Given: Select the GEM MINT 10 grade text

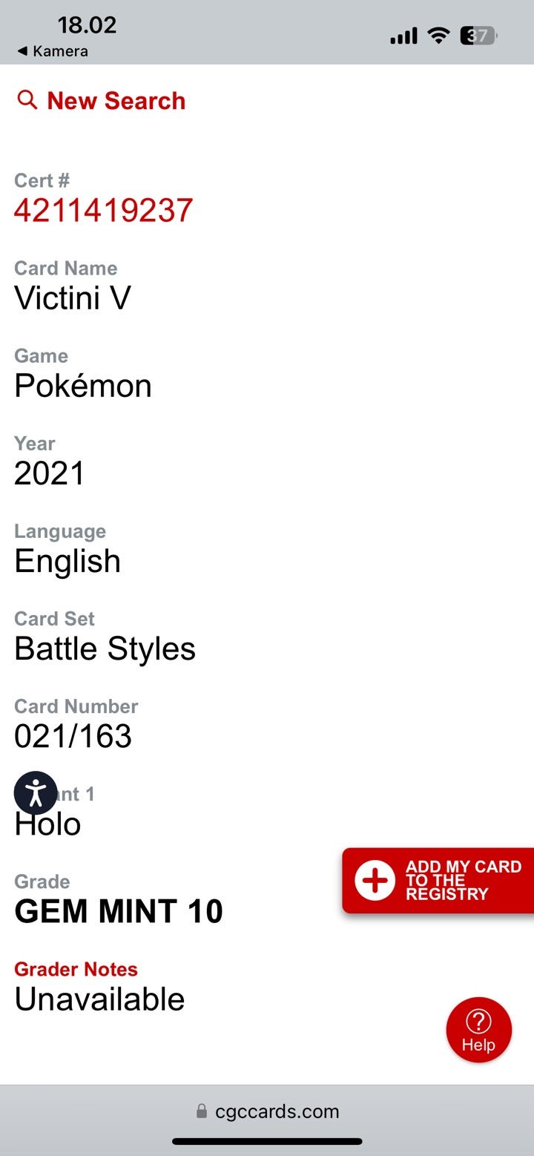Looking at the screenshot, I should coord(119,912).
